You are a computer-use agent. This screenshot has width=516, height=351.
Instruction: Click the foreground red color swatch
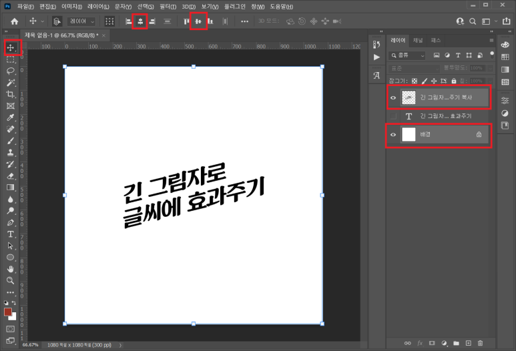(x=7, y=311)
